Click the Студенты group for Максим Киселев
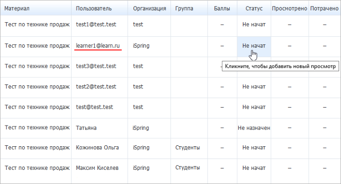This screenshot has width=341, height=184. [188, 167]
